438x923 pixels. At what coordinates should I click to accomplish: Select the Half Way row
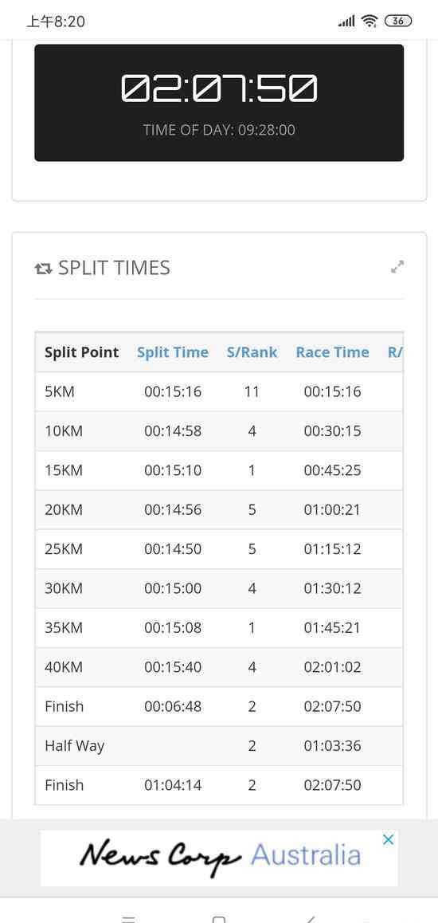219,746
